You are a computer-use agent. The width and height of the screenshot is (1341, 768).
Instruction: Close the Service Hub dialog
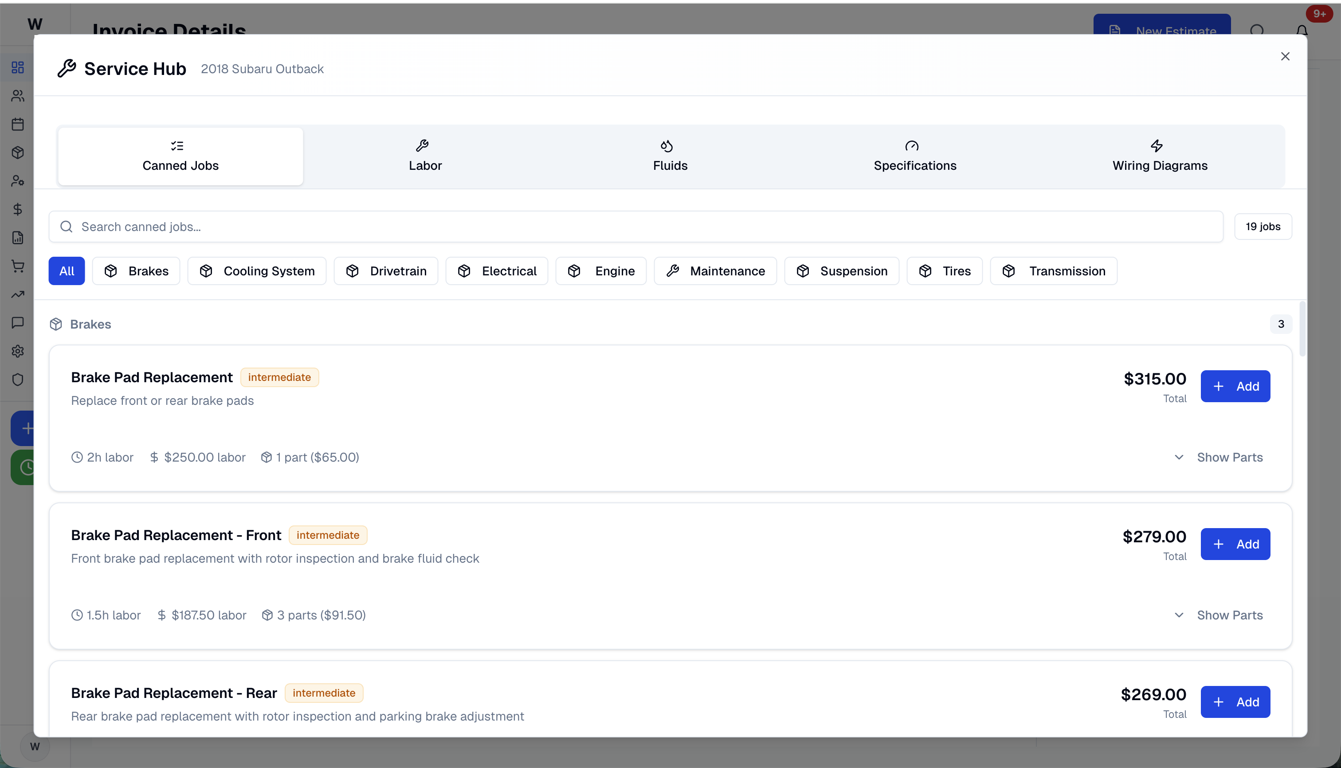click(x=1285, y=56)
